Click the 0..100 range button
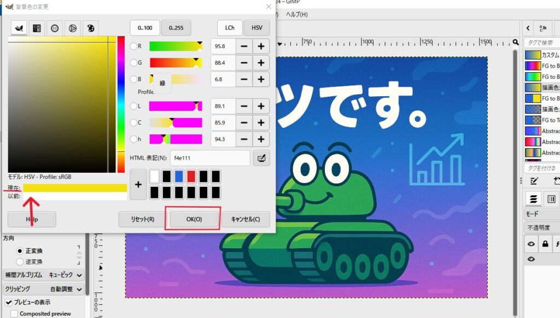 [145, 28]
